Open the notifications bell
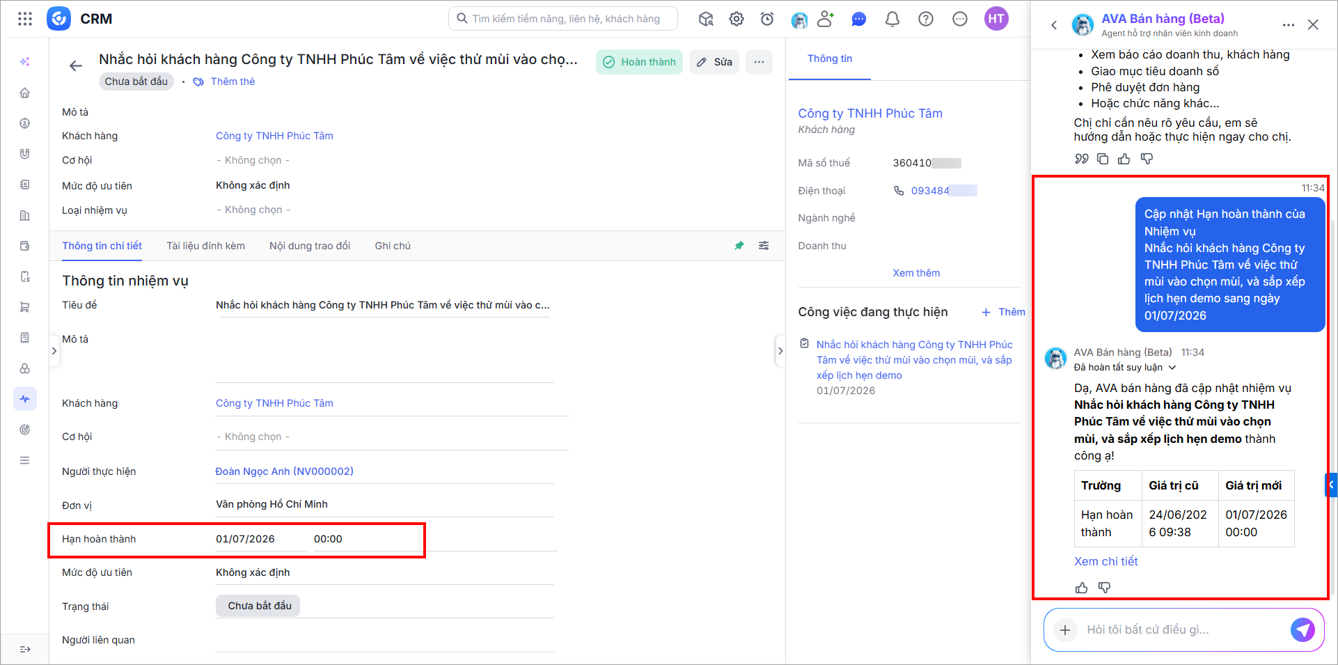This screenshot has width=1338, height=665. [x=892, y=19]
